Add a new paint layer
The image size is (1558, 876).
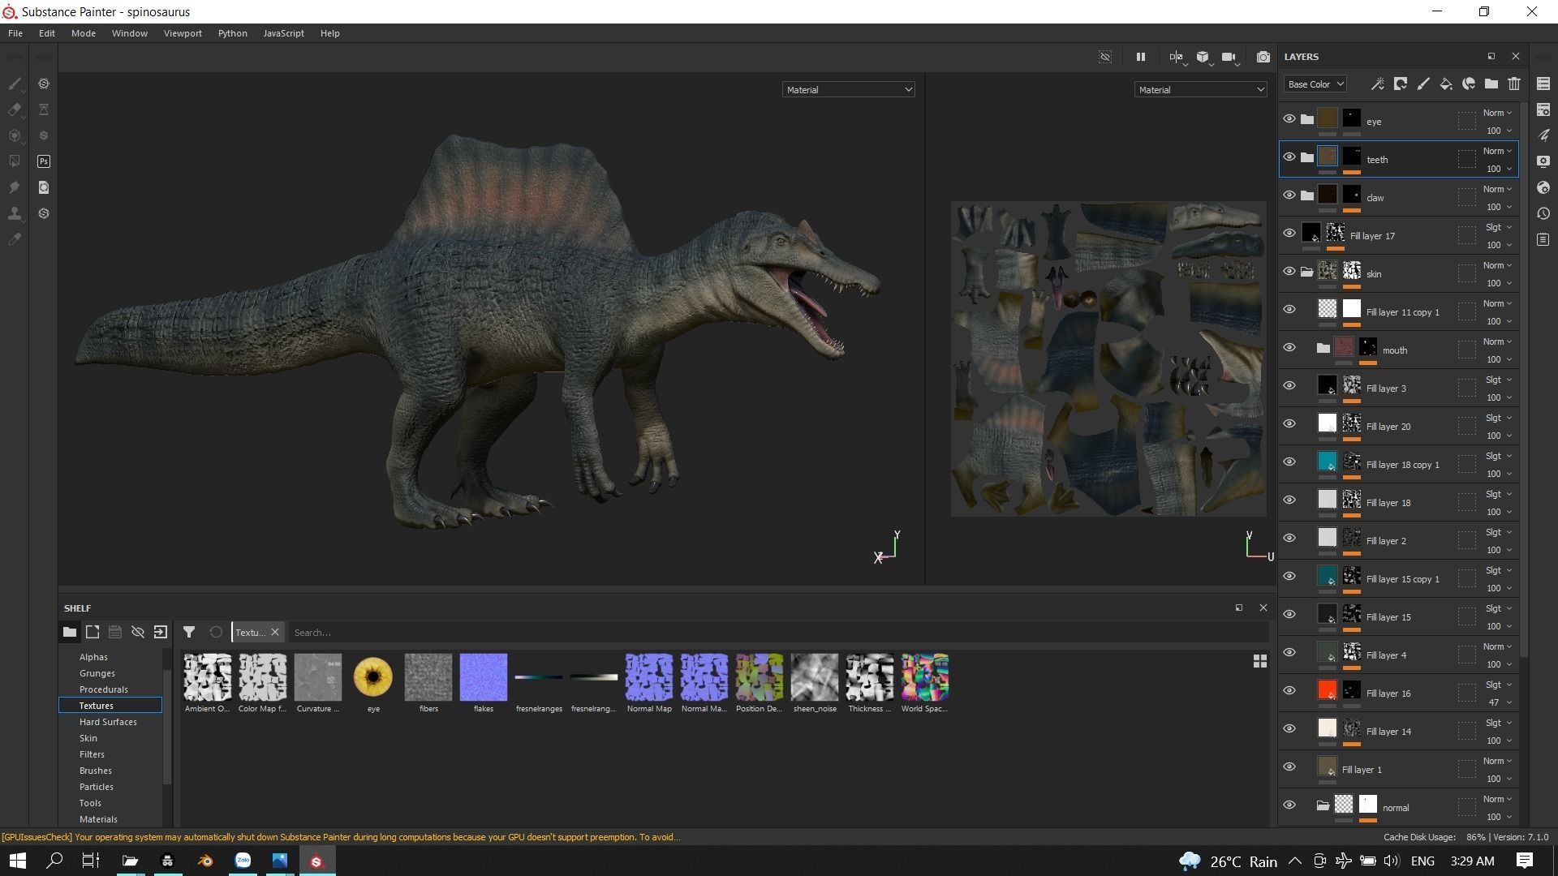[x=1422, y=84]
